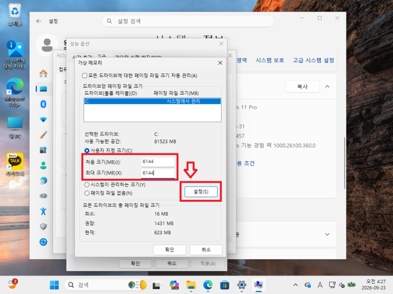393x294 pixels.
Task: Open Accounts person icon in Settings sidebar
Action: [43, 165]
